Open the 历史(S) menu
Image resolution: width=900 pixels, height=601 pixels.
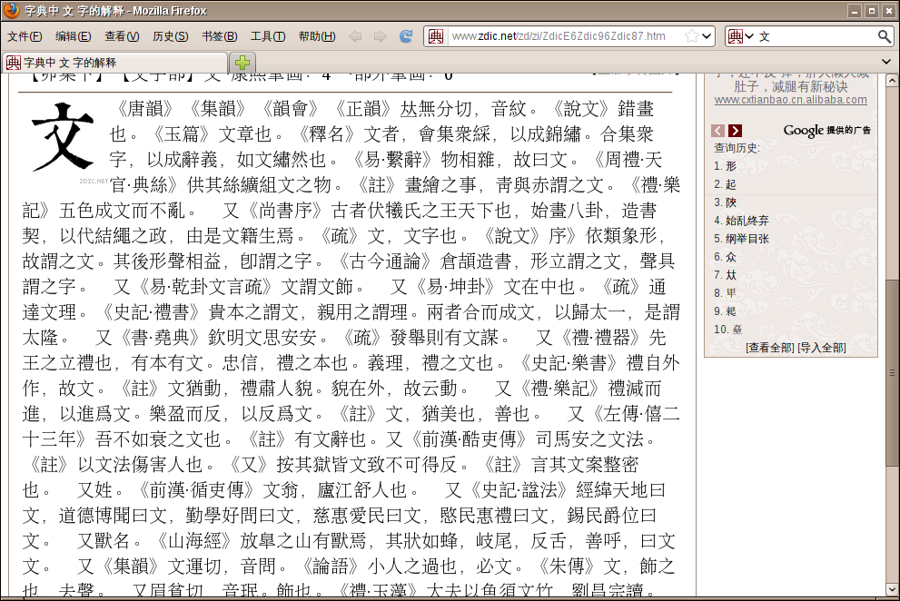coord(171,36)
